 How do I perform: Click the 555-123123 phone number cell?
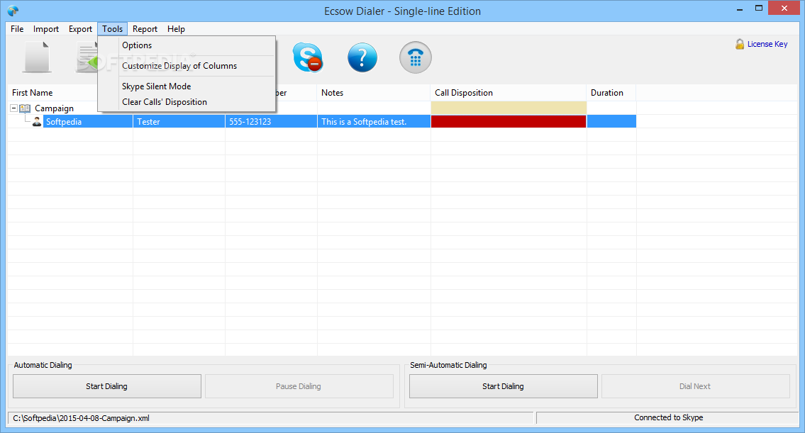(x=271, y=122)
